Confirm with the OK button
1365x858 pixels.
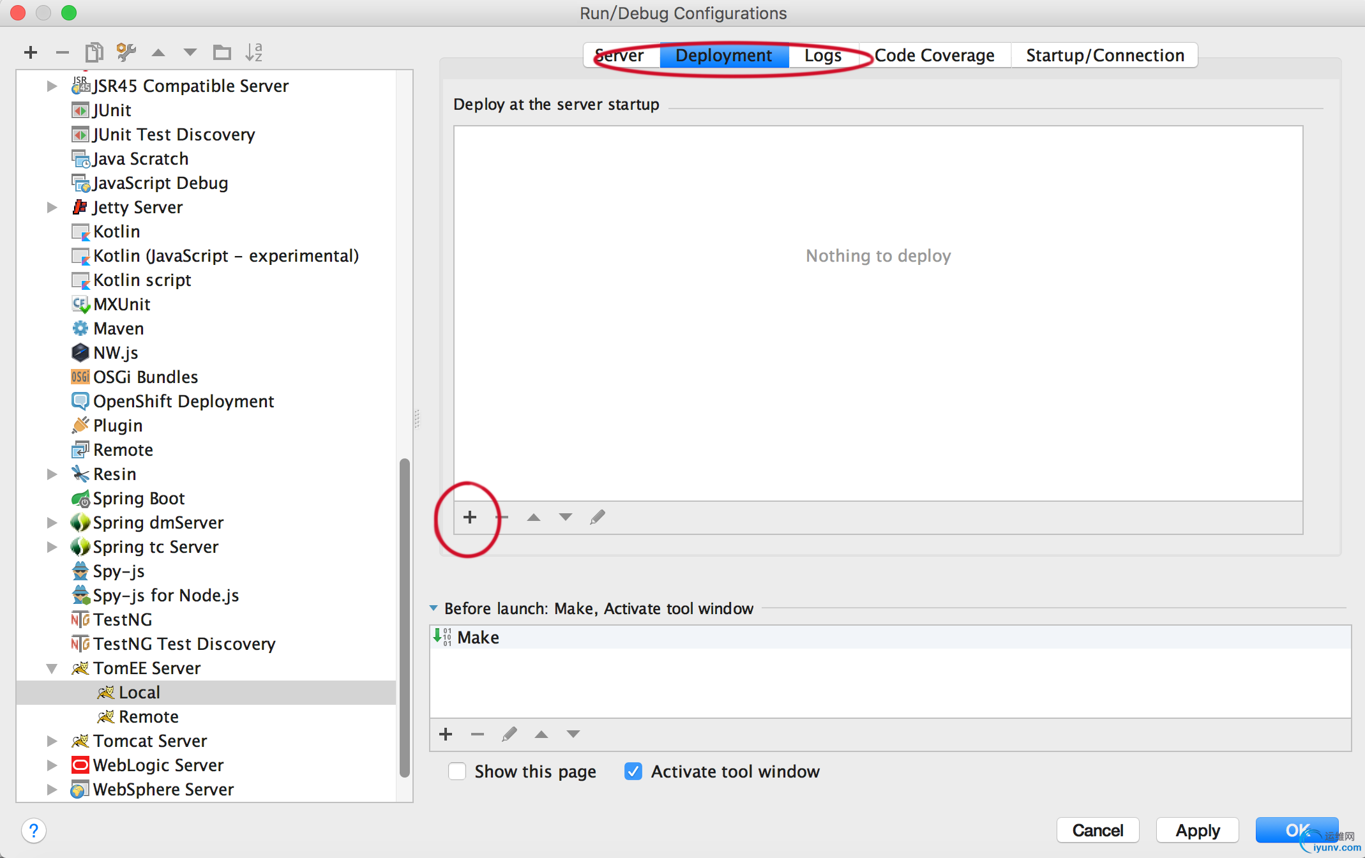[x=1297, y=830]
